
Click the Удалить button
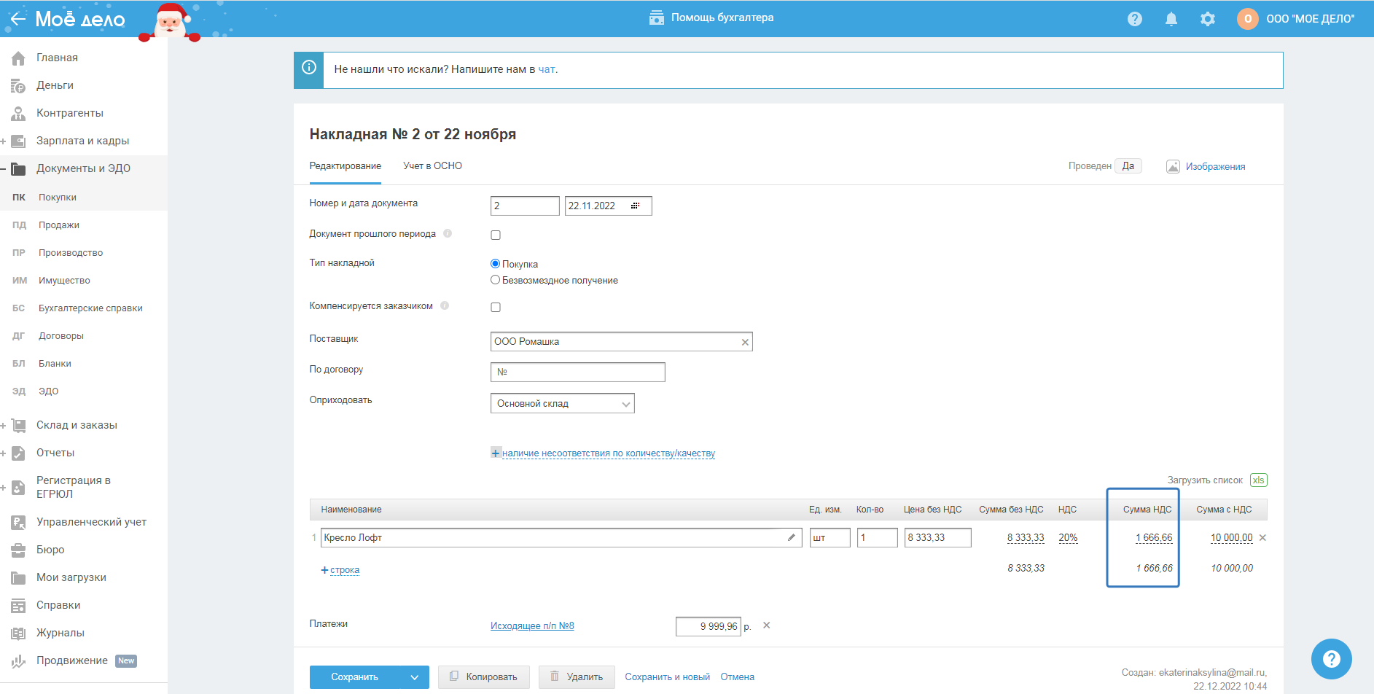(577, 677)
